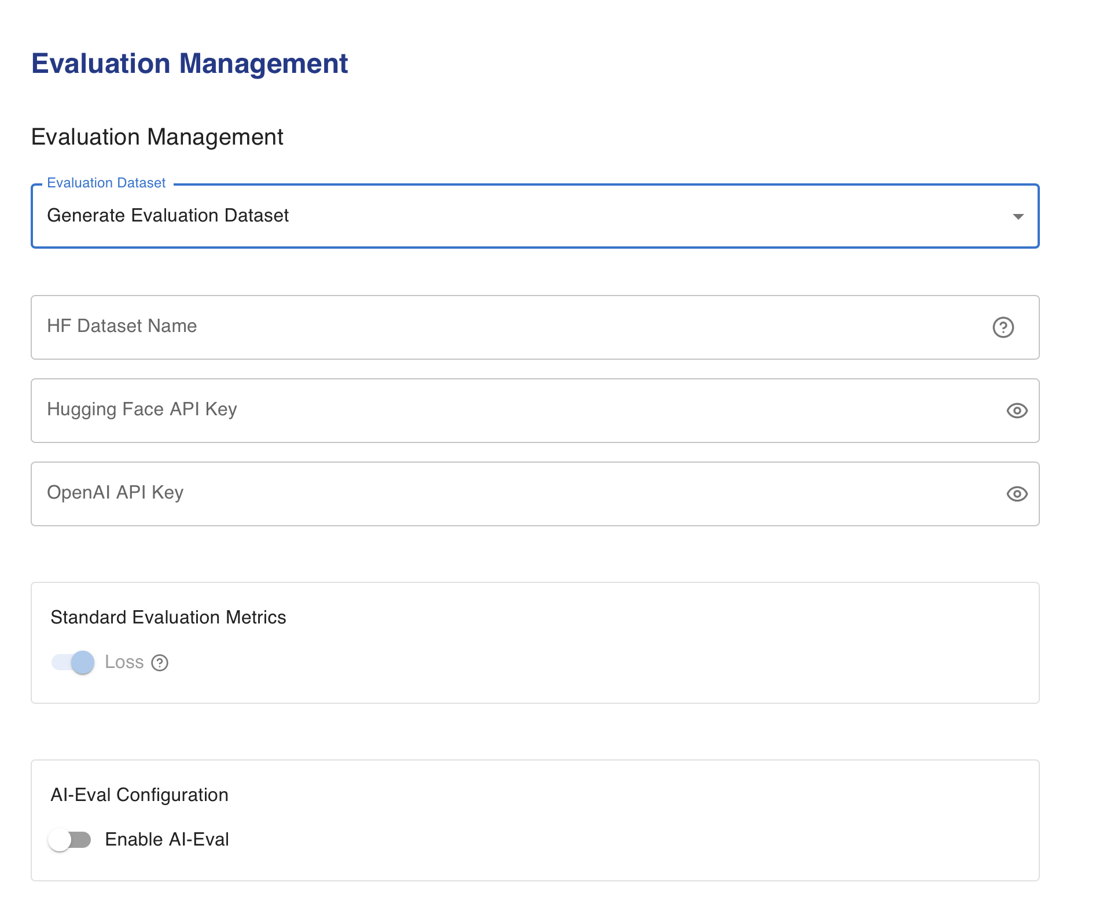Click the Enable AI-Eval label text
1096x908 pixels.
click(167, 840)
